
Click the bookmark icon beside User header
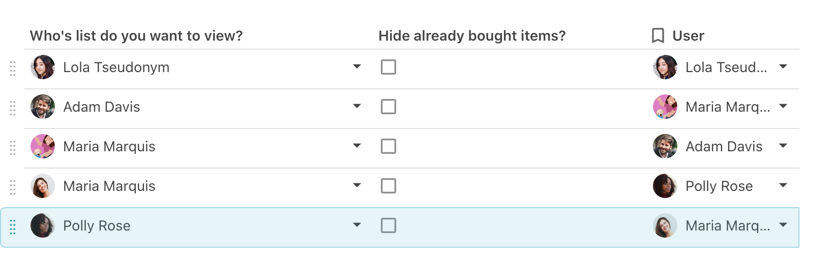point(658,36)
